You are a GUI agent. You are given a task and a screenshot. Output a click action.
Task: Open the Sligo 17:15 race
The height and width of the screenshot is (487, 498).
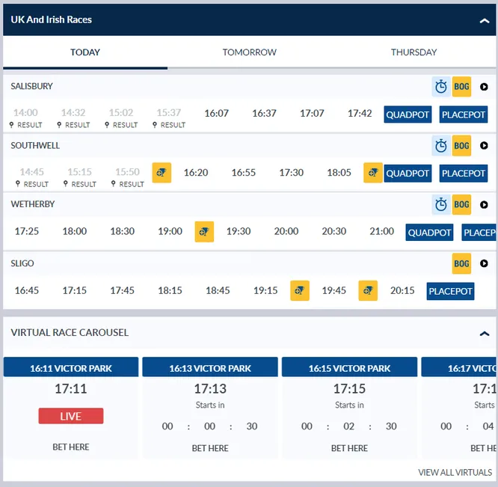75,290
